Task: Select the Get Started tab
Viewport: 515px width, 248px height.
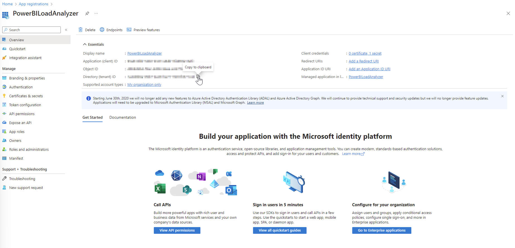Action: [x=93, y=117]
